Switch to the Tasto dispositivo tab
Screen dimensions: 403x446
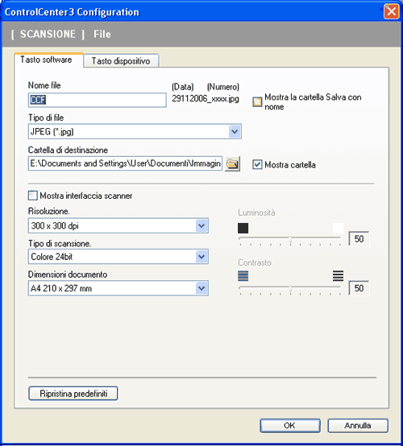[x=121, y=61]
